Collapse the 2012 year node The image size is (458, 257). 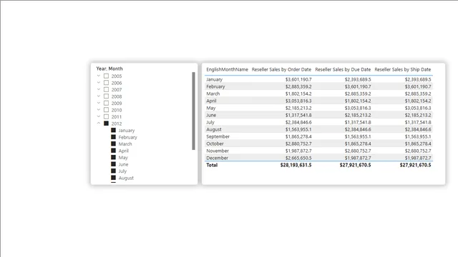(99, 124)
